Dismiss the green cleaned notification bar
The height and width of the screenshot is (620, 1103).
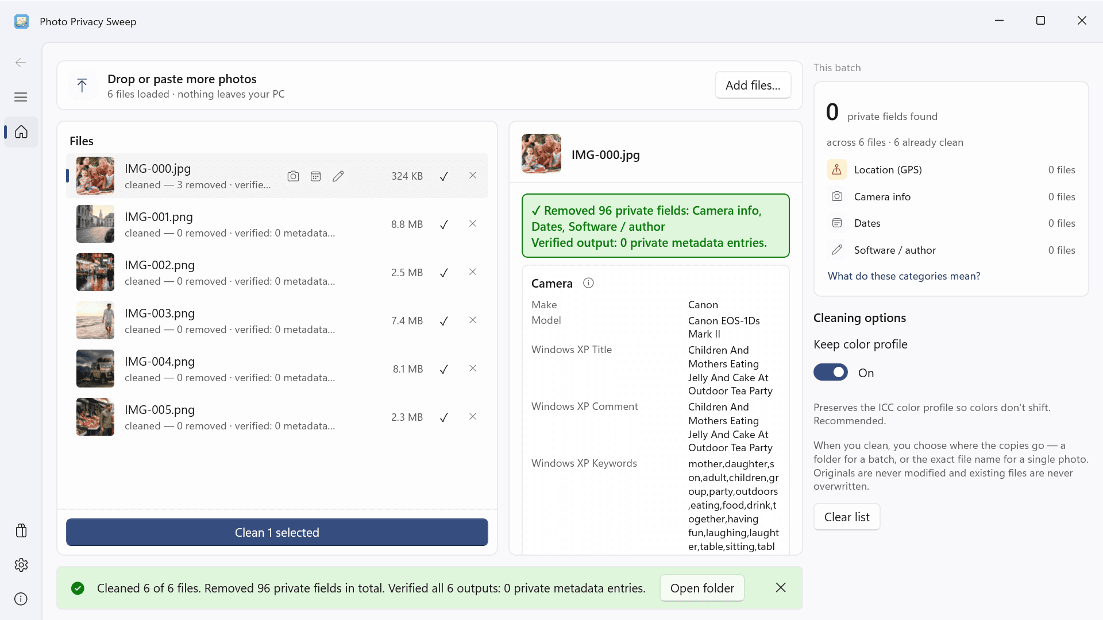[x=781, y=587]
